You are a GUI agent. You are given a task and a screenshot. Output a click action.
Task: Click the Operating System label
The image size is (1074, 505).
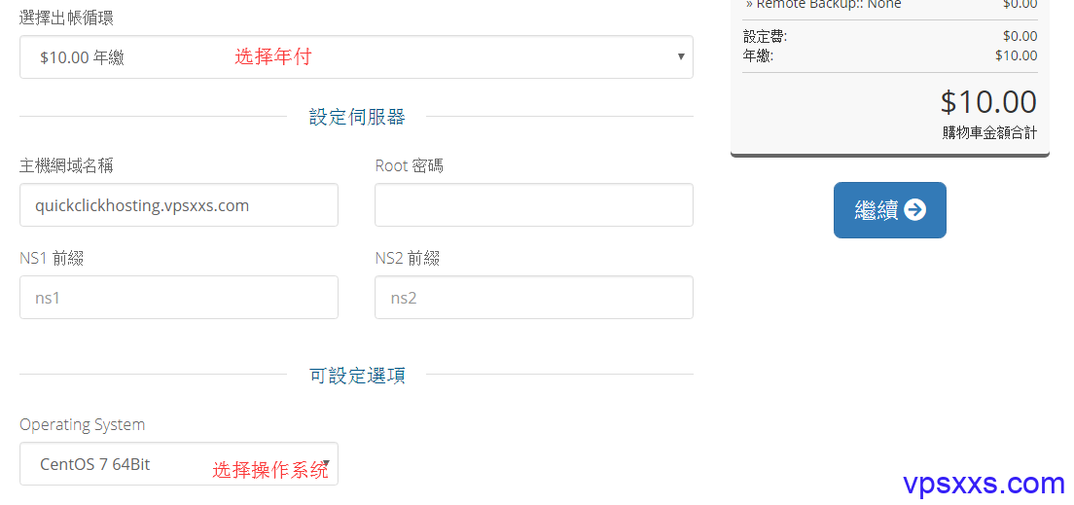[x=82, y=424]
